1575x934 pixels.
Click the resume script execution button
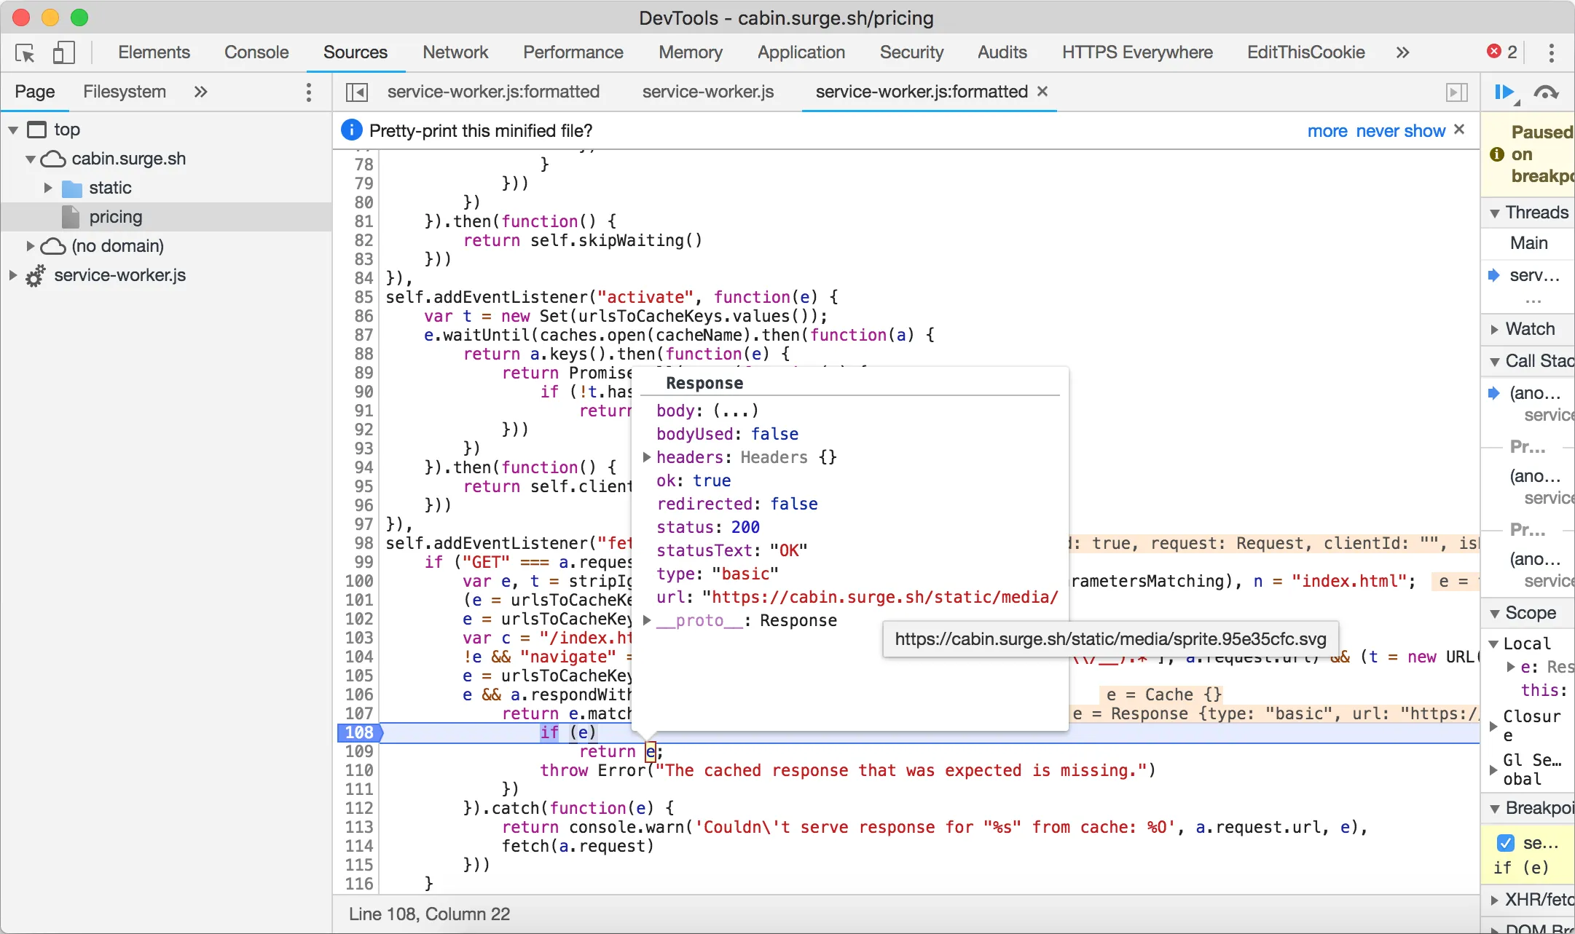click(x=1504, y=92)
